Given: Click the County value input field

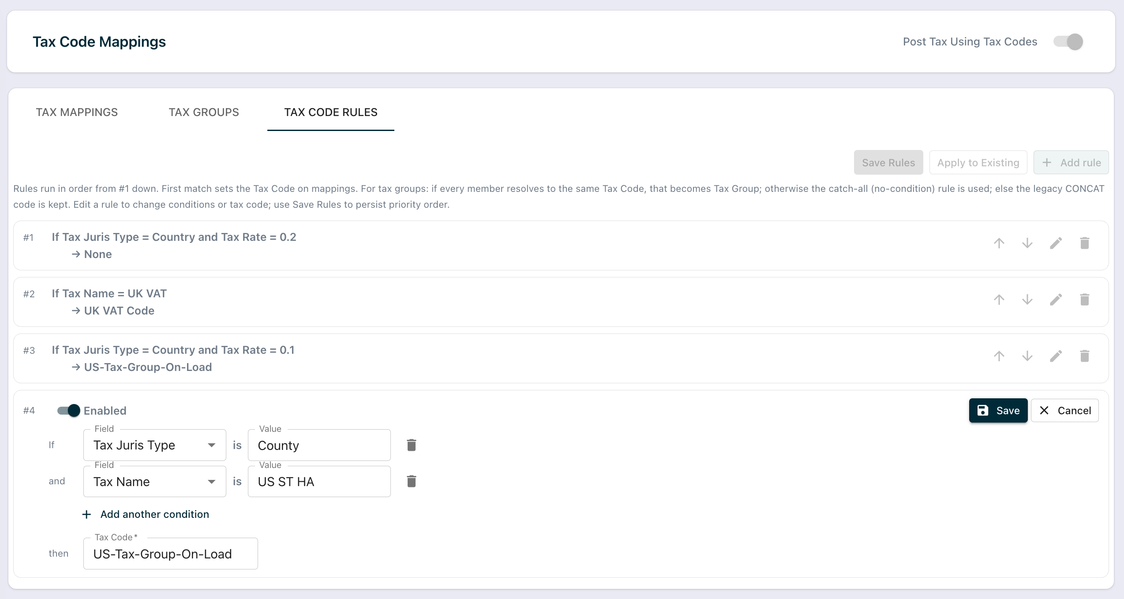Looking at the screenshot, I should point(319,445).
